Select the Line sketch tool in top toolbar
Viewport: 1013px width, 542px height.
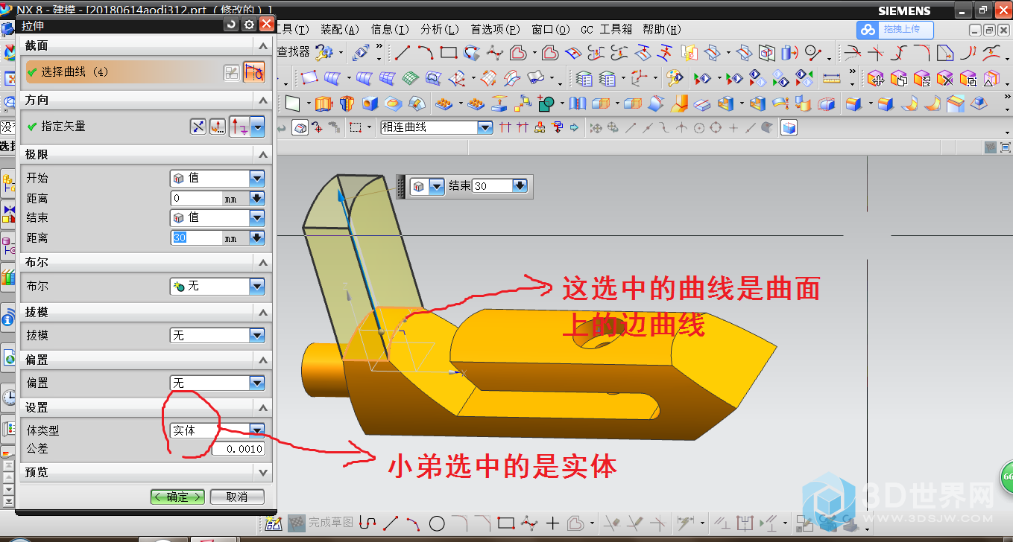[403, 52]
